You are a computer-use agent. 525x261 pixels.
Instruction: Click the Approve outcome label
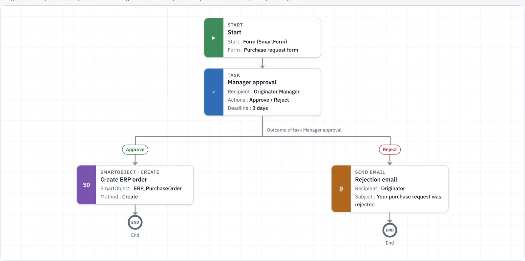click(x=135, y=150)
